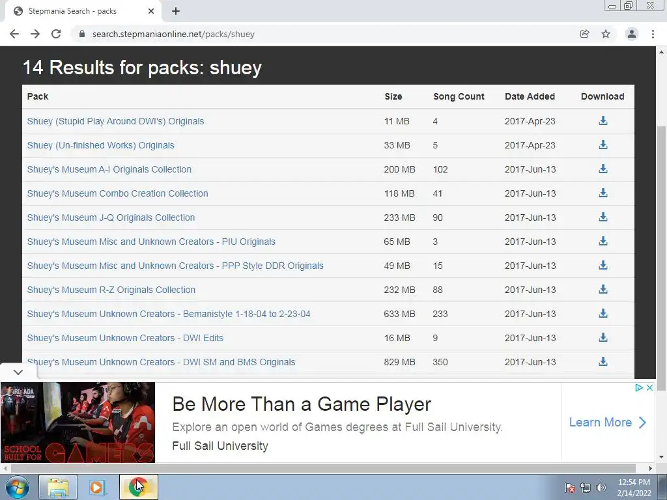Image resolution: width=667 pixels, height=500 pixels.
Task: Click the vertical page scrollbar thumb
Action: coord(661,258)
